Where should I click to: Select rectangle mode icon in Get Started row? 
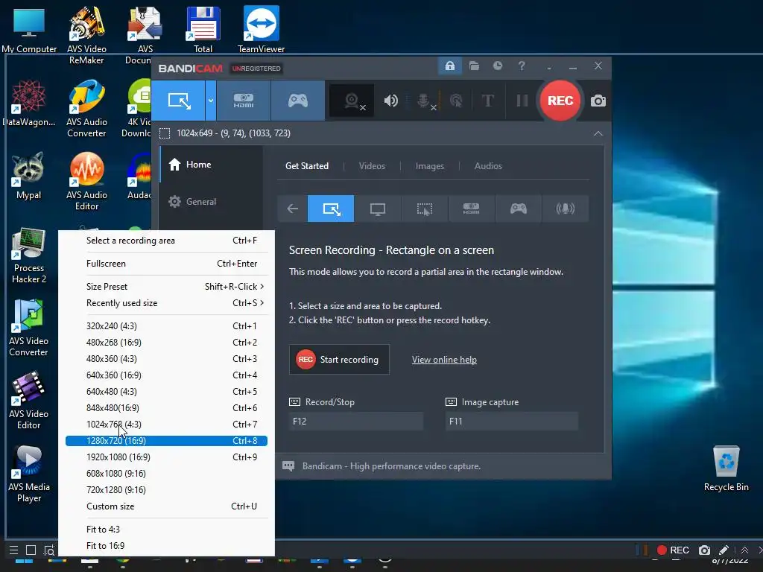331,209
